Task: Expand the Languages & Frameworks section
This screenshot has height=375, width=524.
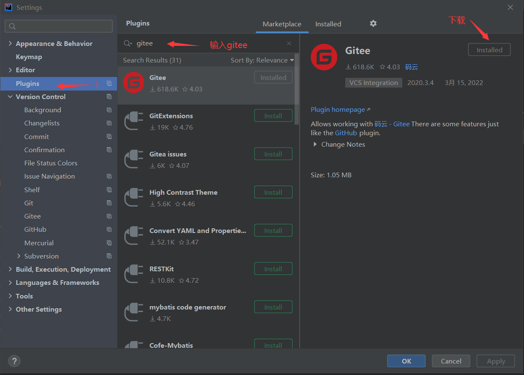Action: pyautogui.click(x=10, y=282)
